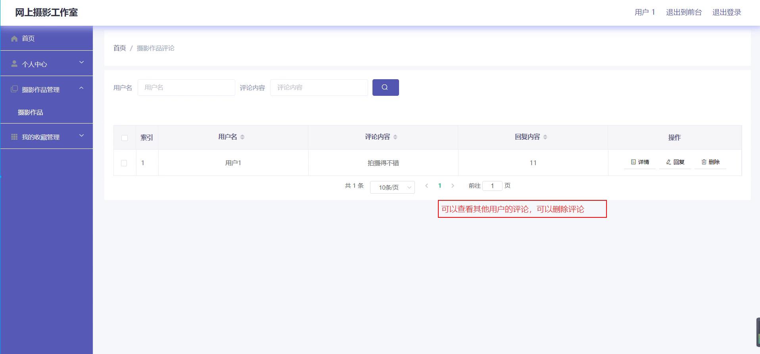
Task: Expand the 我的收藏管理 sidebar menu
Action: [x=46, y=137]
